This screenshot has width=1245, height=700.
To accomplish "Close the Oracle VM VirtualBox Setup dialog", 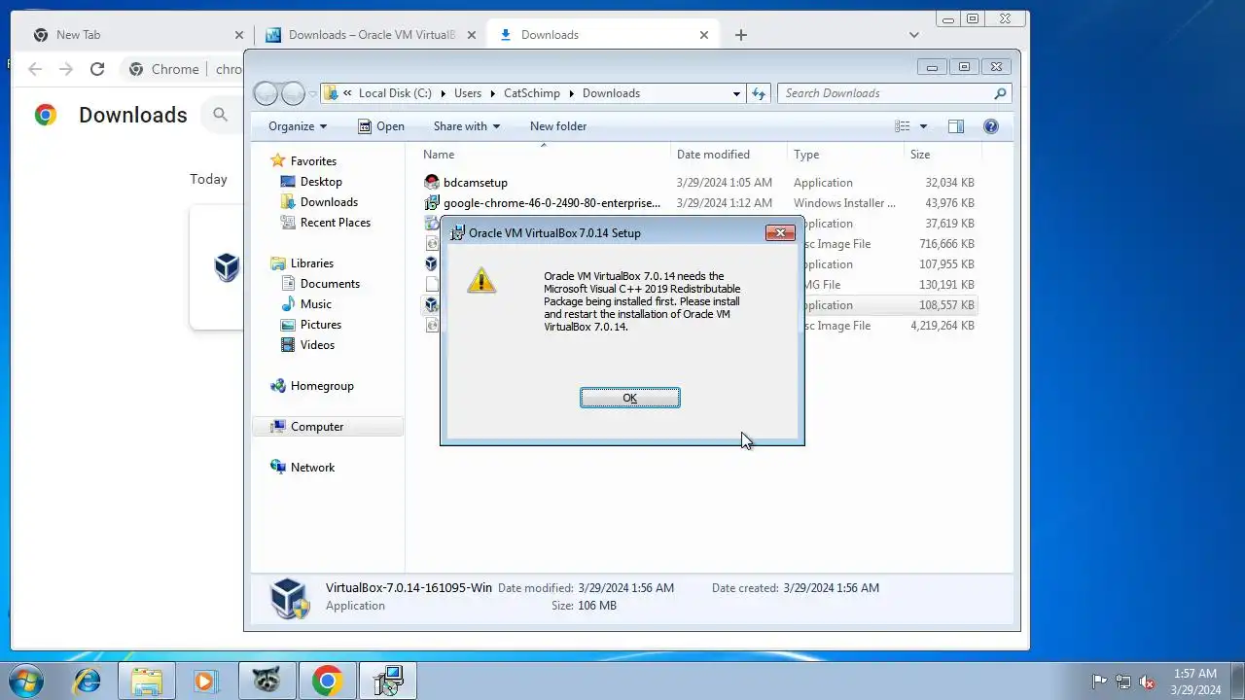I will coord(780,232).
